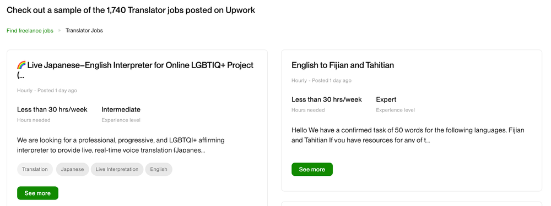Select the Live Interpretation skill tag

[117, 169]
